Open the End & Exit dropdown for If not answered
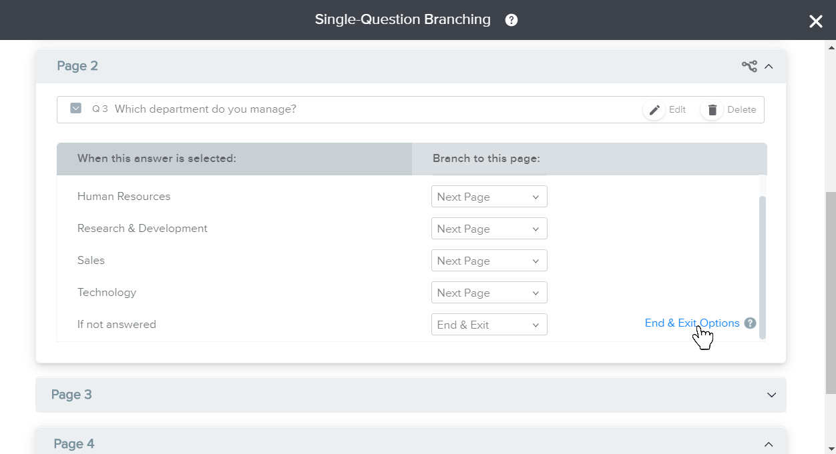The height and width of the screenshot is (454, 836). click(489, 325)
